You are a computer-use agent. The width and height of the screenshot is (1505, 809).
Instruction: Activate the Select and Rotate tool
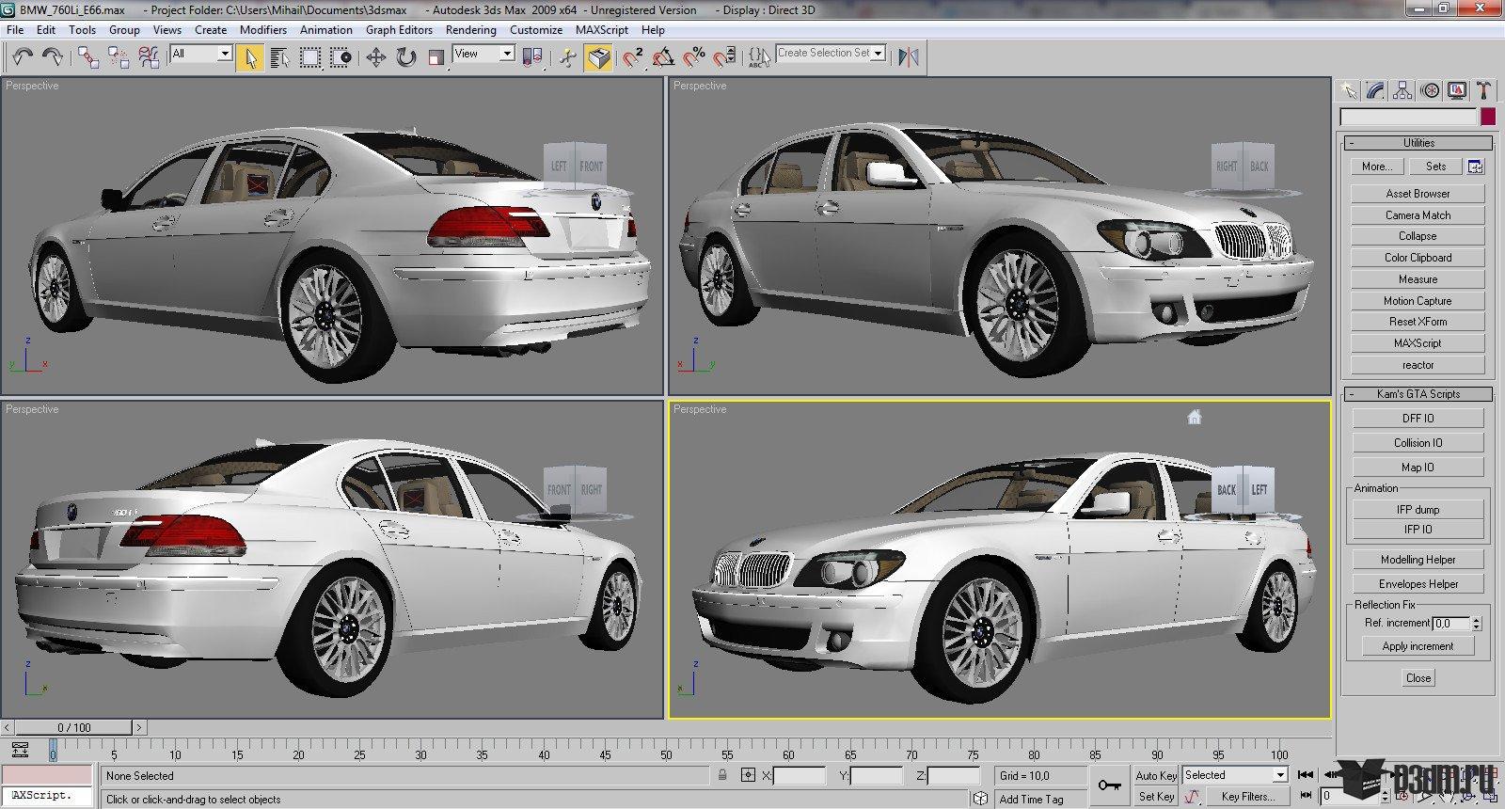[x=405, y=57]
